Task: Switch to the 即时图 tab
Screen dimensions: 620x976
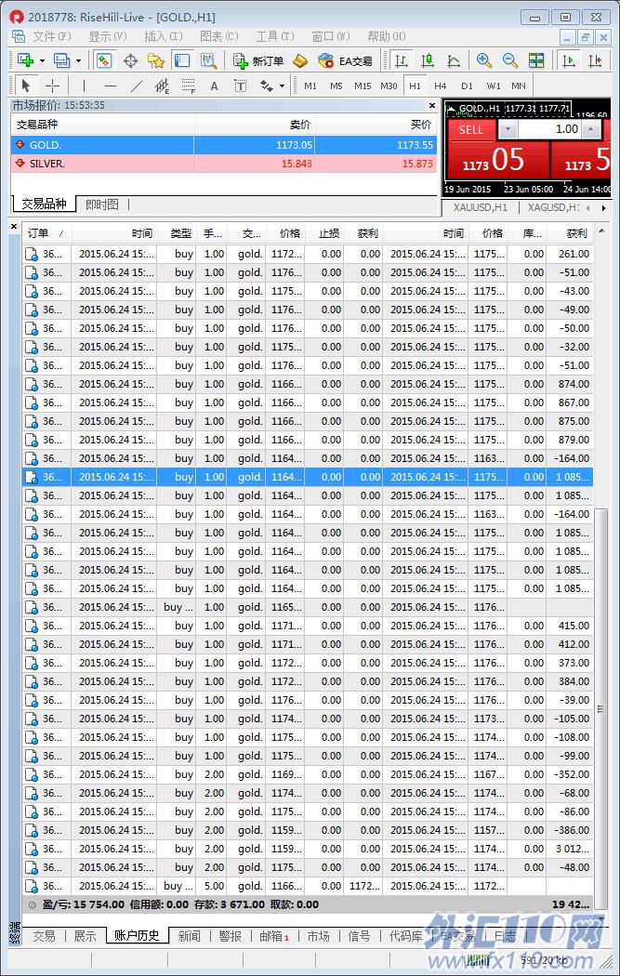Action: point(102,204)
